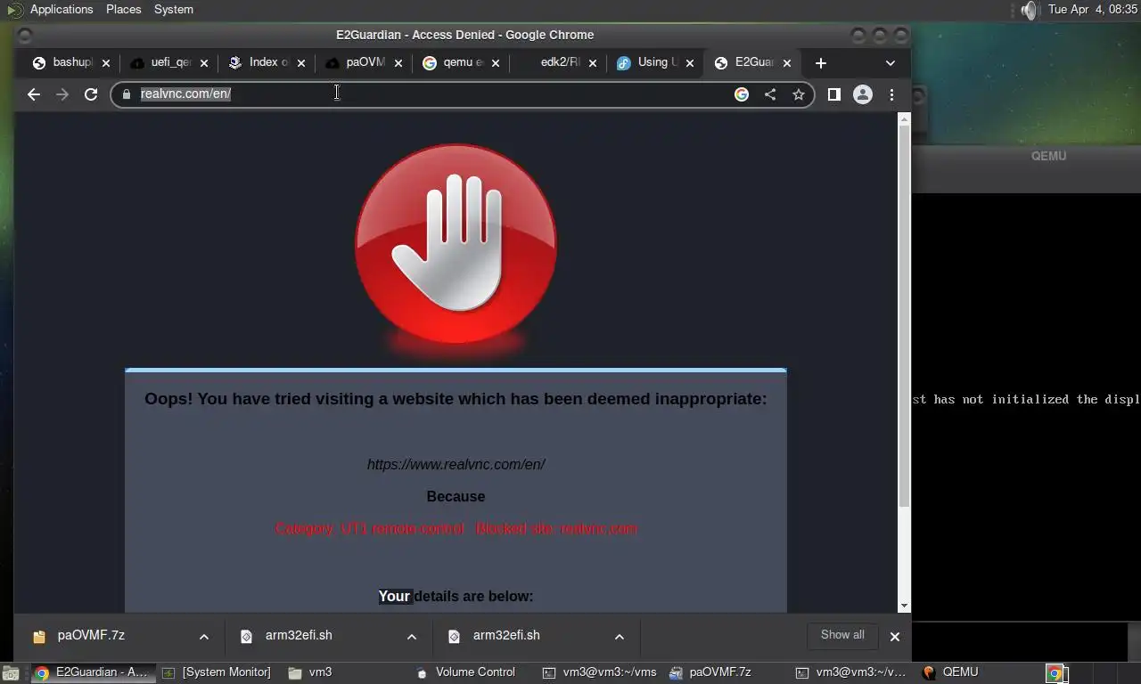Click the padlock site info icon
The height and width of the screenshot is (684, 1141).
click(x=126, y=94)
